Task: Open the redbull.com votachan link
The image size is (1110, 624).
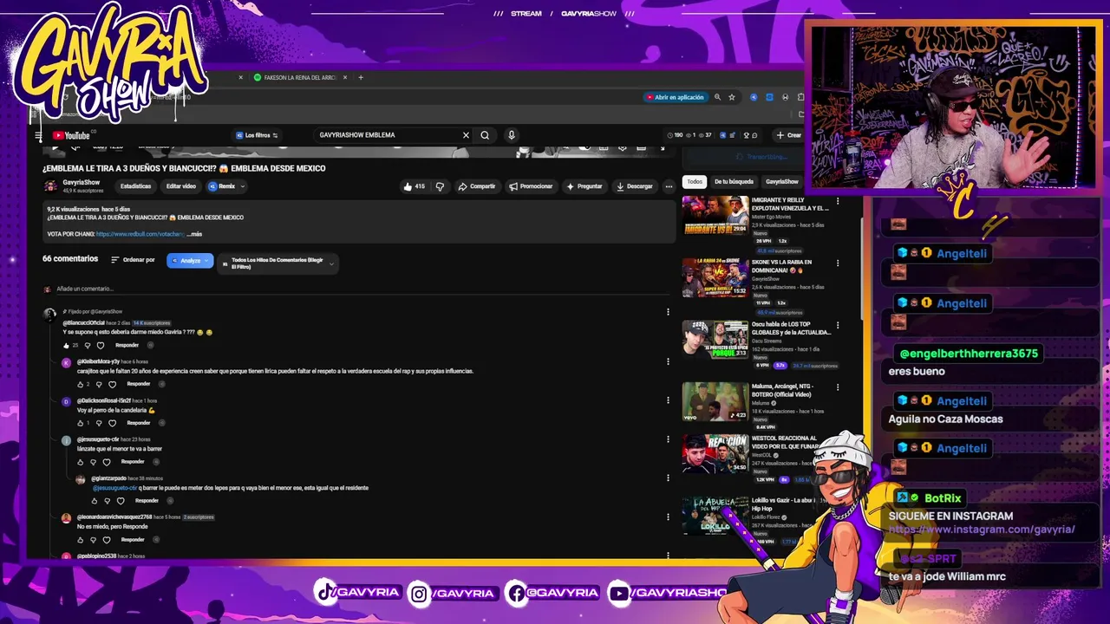Action: (x=140, y=234)
